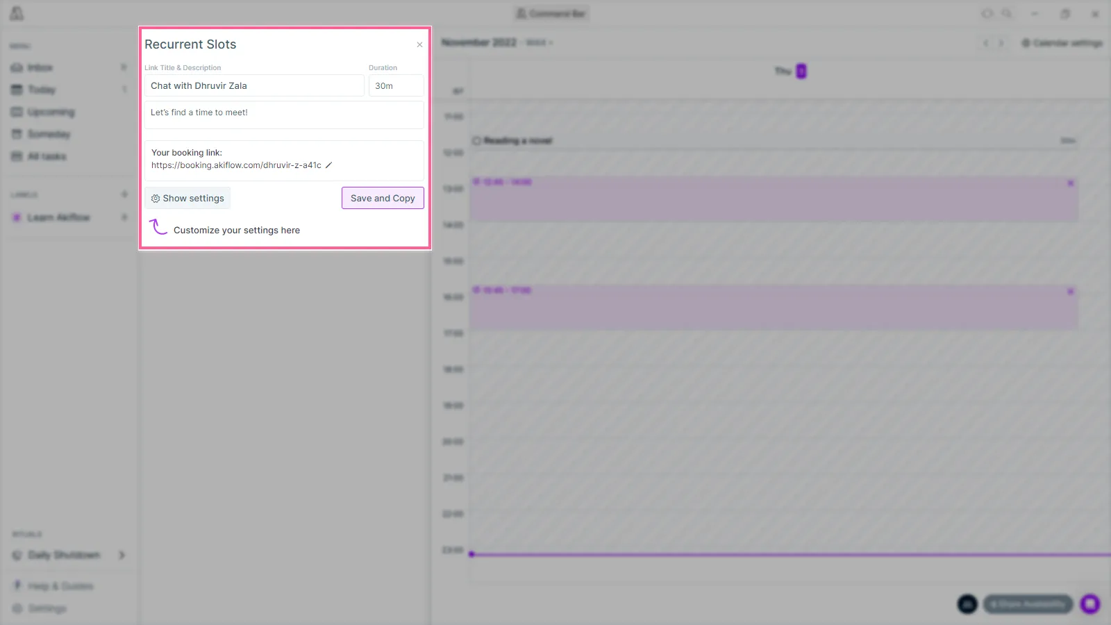Screen dimensions: 1111x625
Task: Edit the 'Let's find a time to meet!' description
Action: point(284,115)
